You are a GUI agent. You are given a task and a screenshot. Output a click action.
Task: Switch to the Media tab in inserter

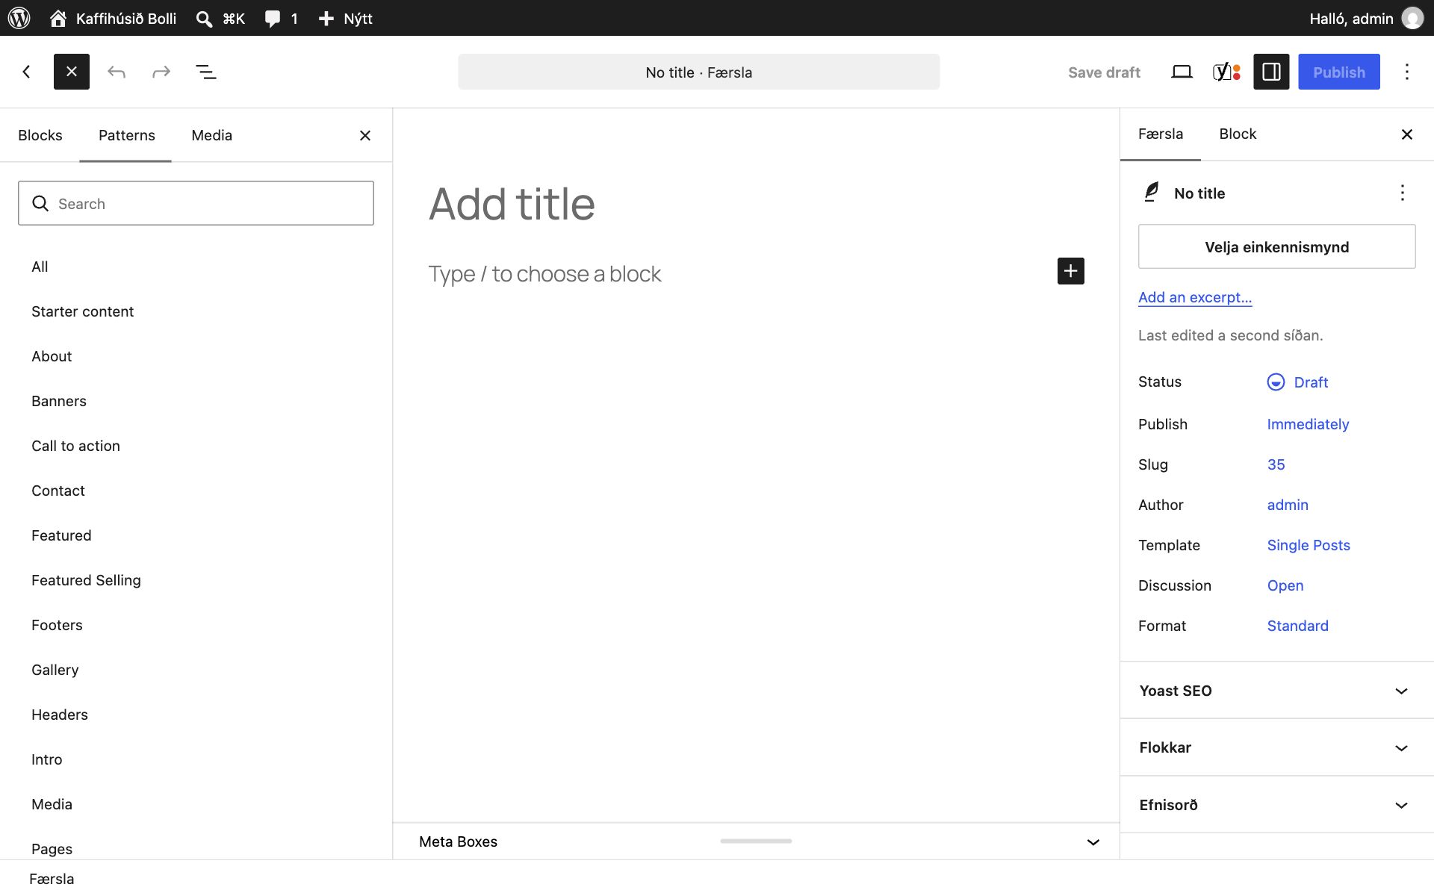pos(212,135)
